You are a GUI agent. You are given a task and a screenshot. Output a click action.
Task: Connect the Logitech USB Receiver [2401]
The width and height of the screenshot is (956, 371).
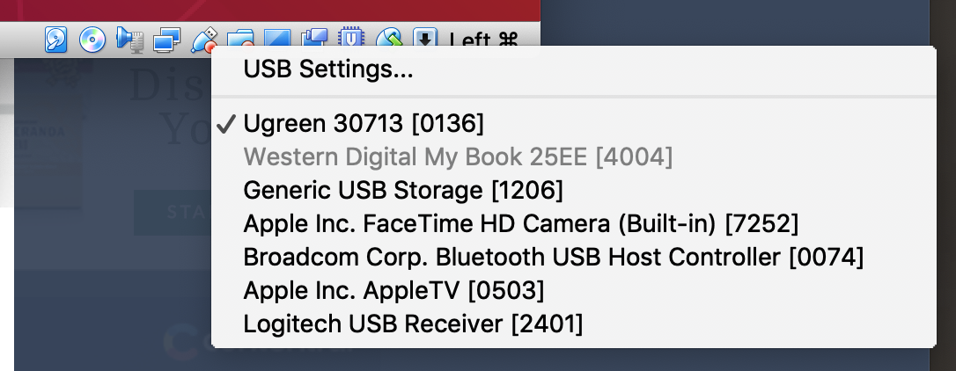(574, 324)
